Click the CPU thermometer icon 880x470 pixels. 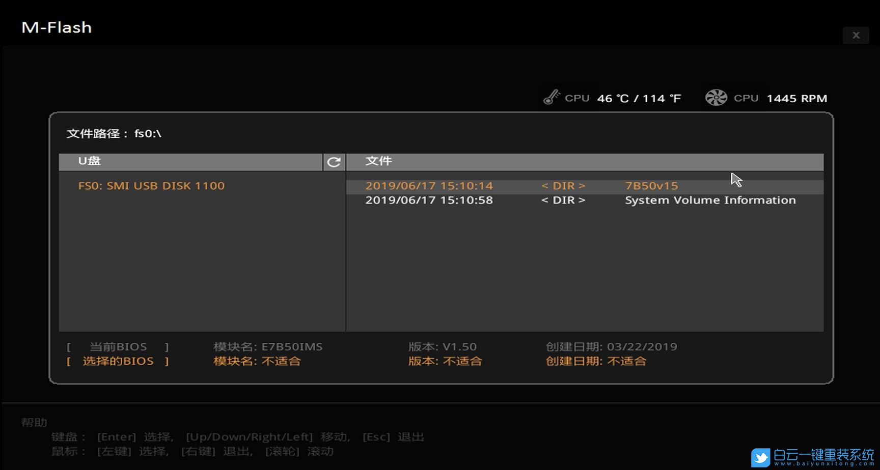(x=552, y=97)
